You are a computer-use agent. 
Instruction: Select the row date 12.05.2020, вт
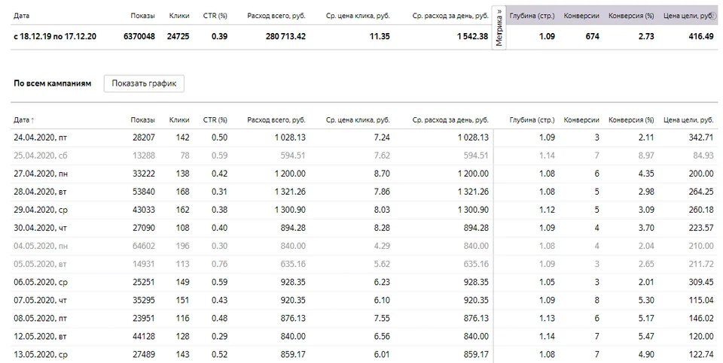tap(40, 336)
